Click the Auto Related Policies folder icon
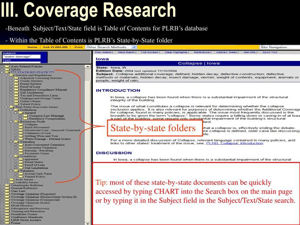The image size is (300, 225). point(7,67)
